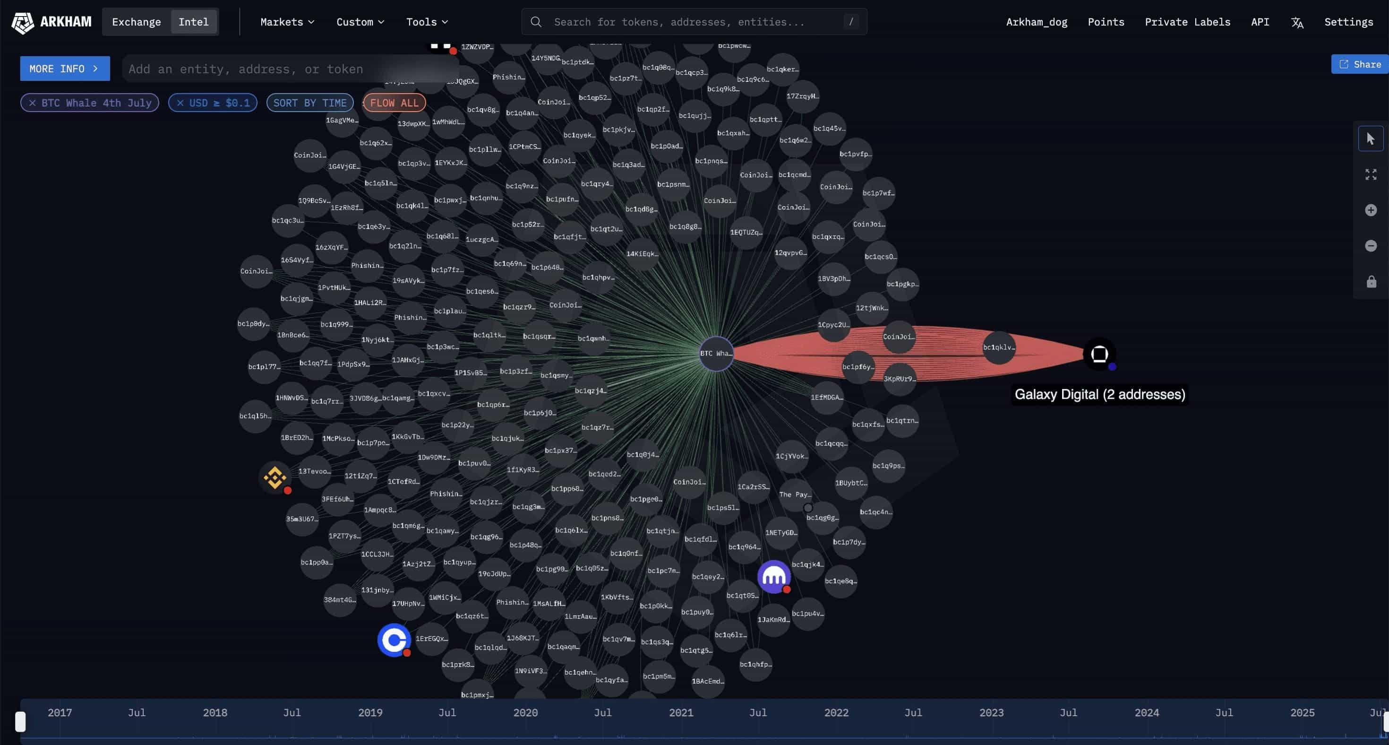This screenshot has width=1389, height=745.
Task: Click the MORE INFO button
Action: (65, 69)
